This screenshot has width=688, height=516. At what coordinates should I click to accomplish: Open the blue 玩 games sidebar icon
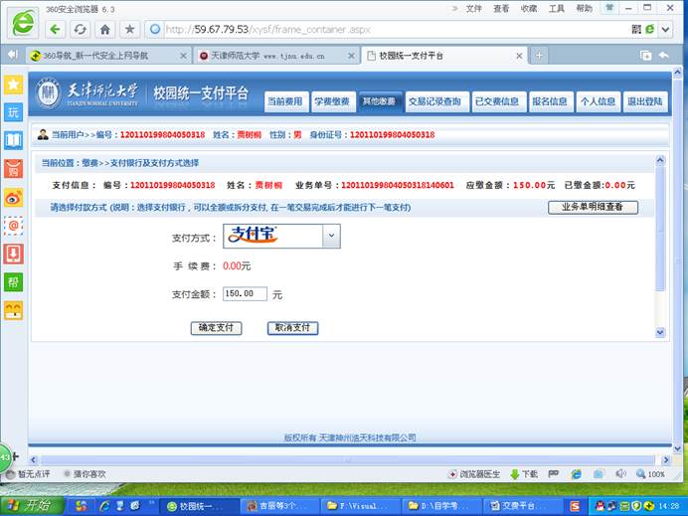click(13, 112)
